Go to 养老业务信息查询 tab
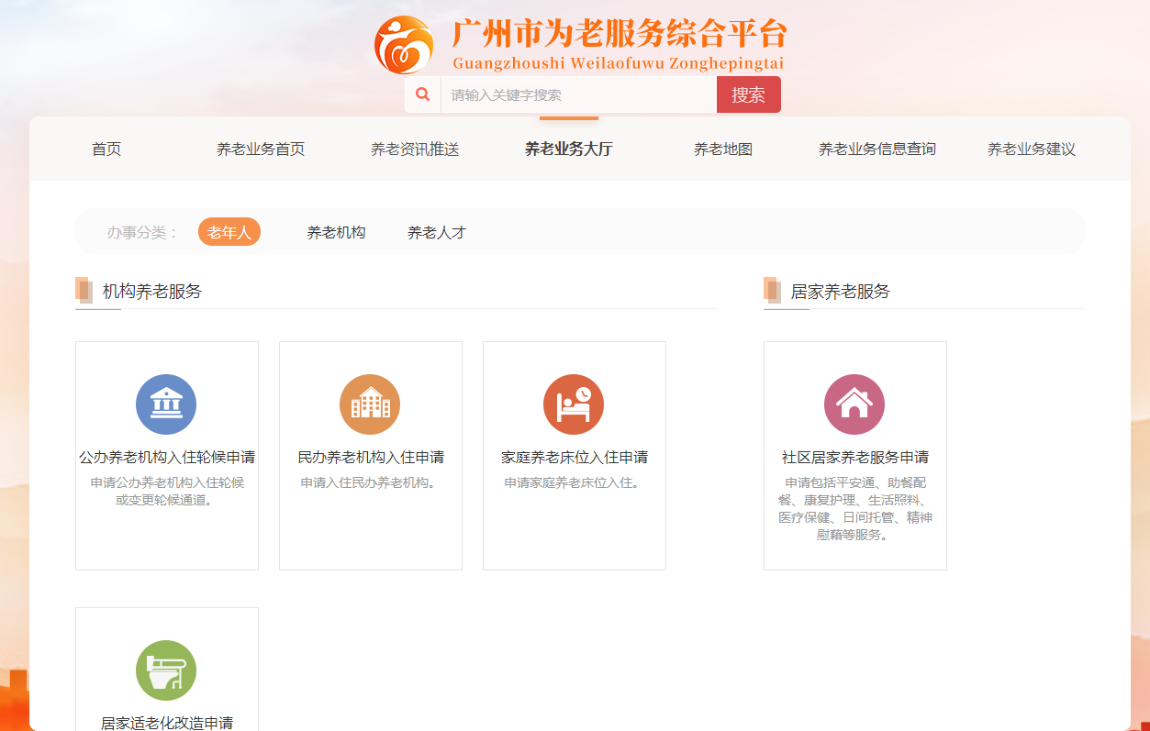Screen dimensions: 1150x731 click(877, 150)
